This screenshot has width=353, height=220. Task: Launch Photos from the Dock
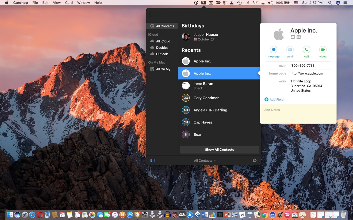tap(92, 215)
